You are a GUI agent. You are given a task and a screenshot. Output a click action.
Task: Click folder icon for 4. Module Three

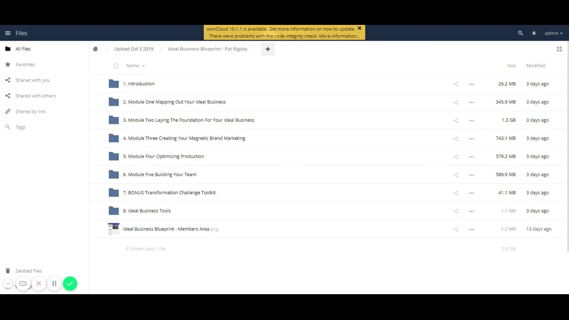pyautogui.click(x=114, y=138)
